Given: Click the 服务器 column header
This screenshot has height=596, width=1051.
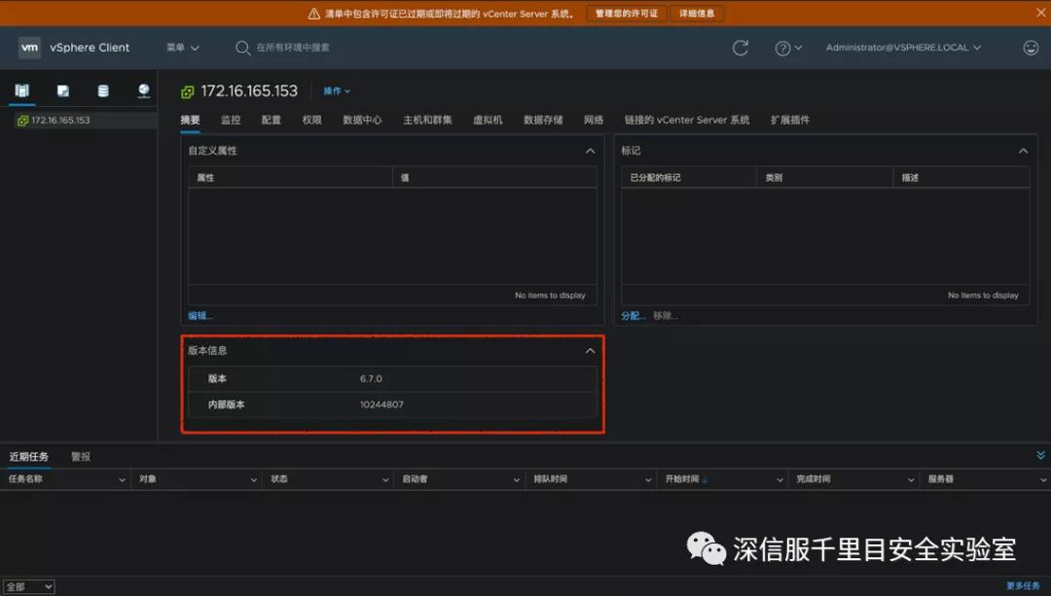Looking at the screenshot, I should tap(940, 479).
